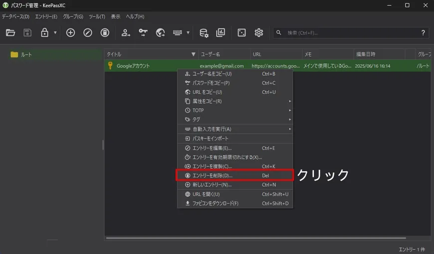This screenshot has height=254, width=434.
Task: Choose エントリーを複製(C)... menu item
Action: pos(235,166)
